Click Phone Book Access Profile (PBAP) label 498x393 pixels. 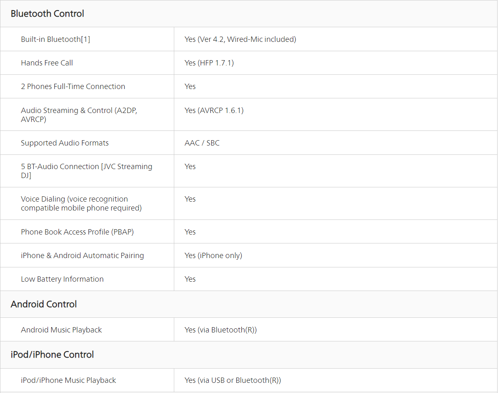pyautogui.click(x=77, y=232)
